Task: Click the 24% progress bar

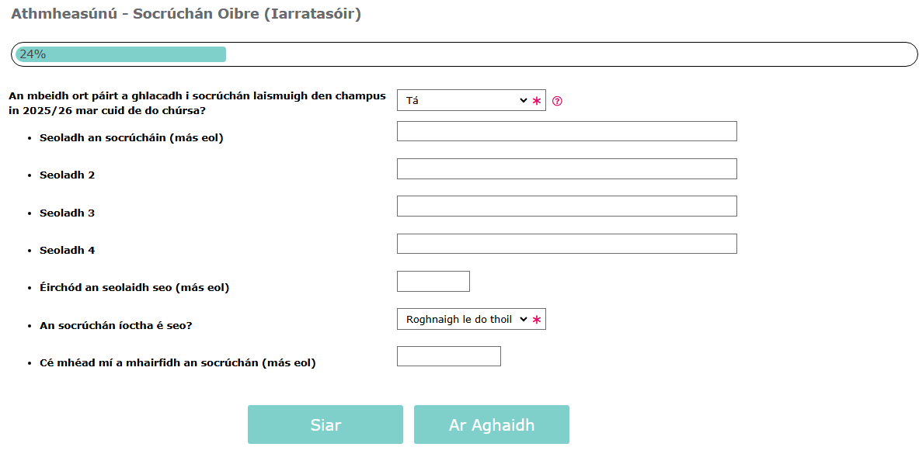Action: point(465,54)
